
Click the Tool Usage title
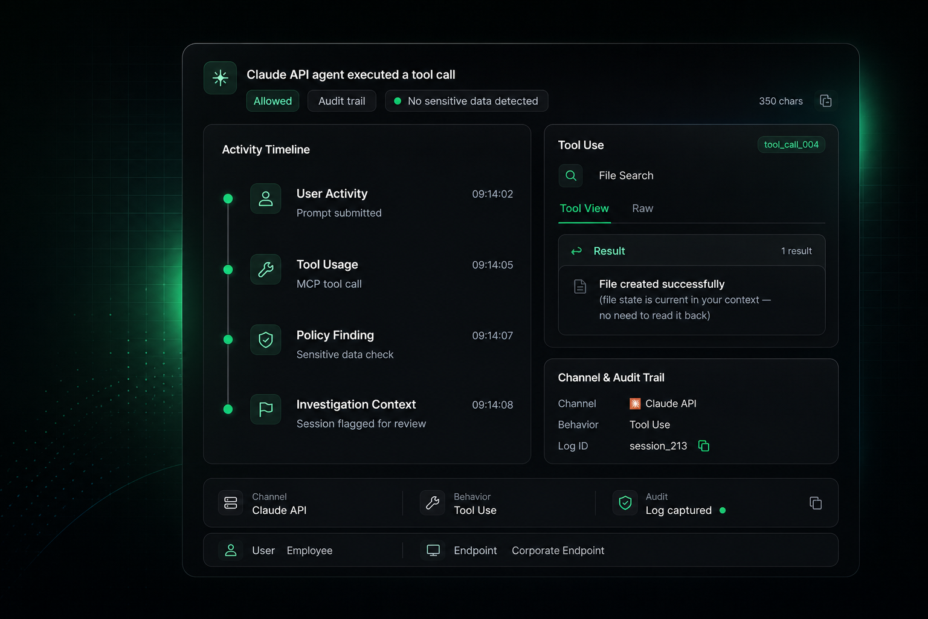coord(327,265)
